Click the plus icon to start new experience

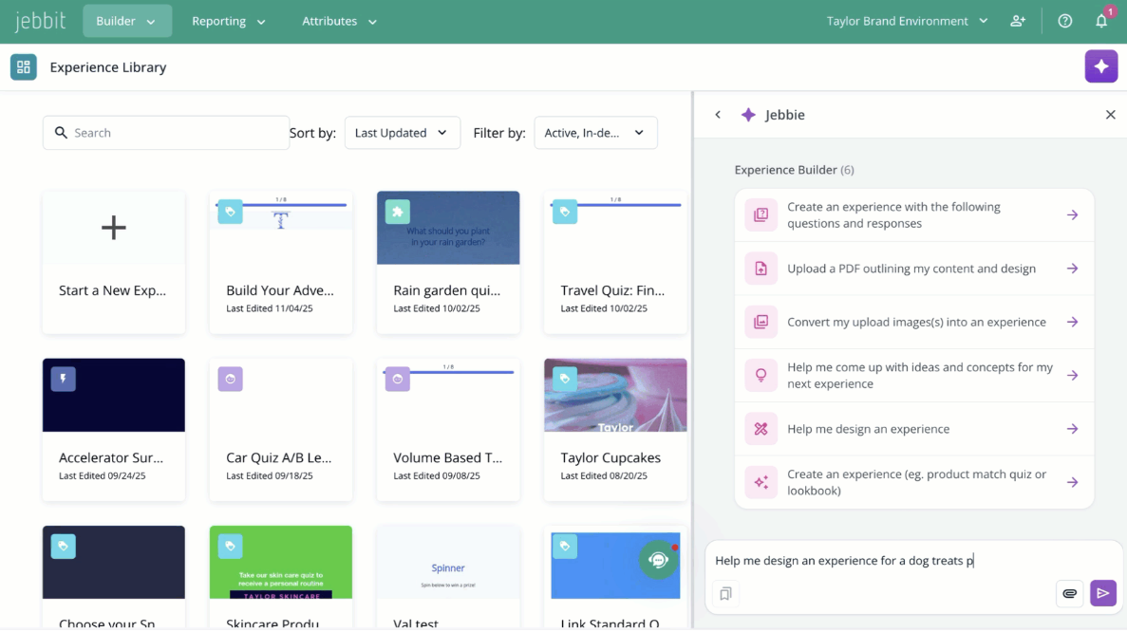pyautogui.click(x=114, y=228)
